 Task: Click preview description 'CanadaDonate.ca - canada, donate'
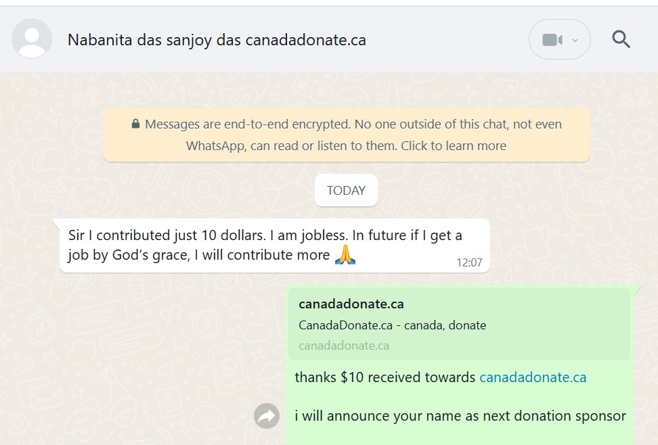(x=392, y=325)
